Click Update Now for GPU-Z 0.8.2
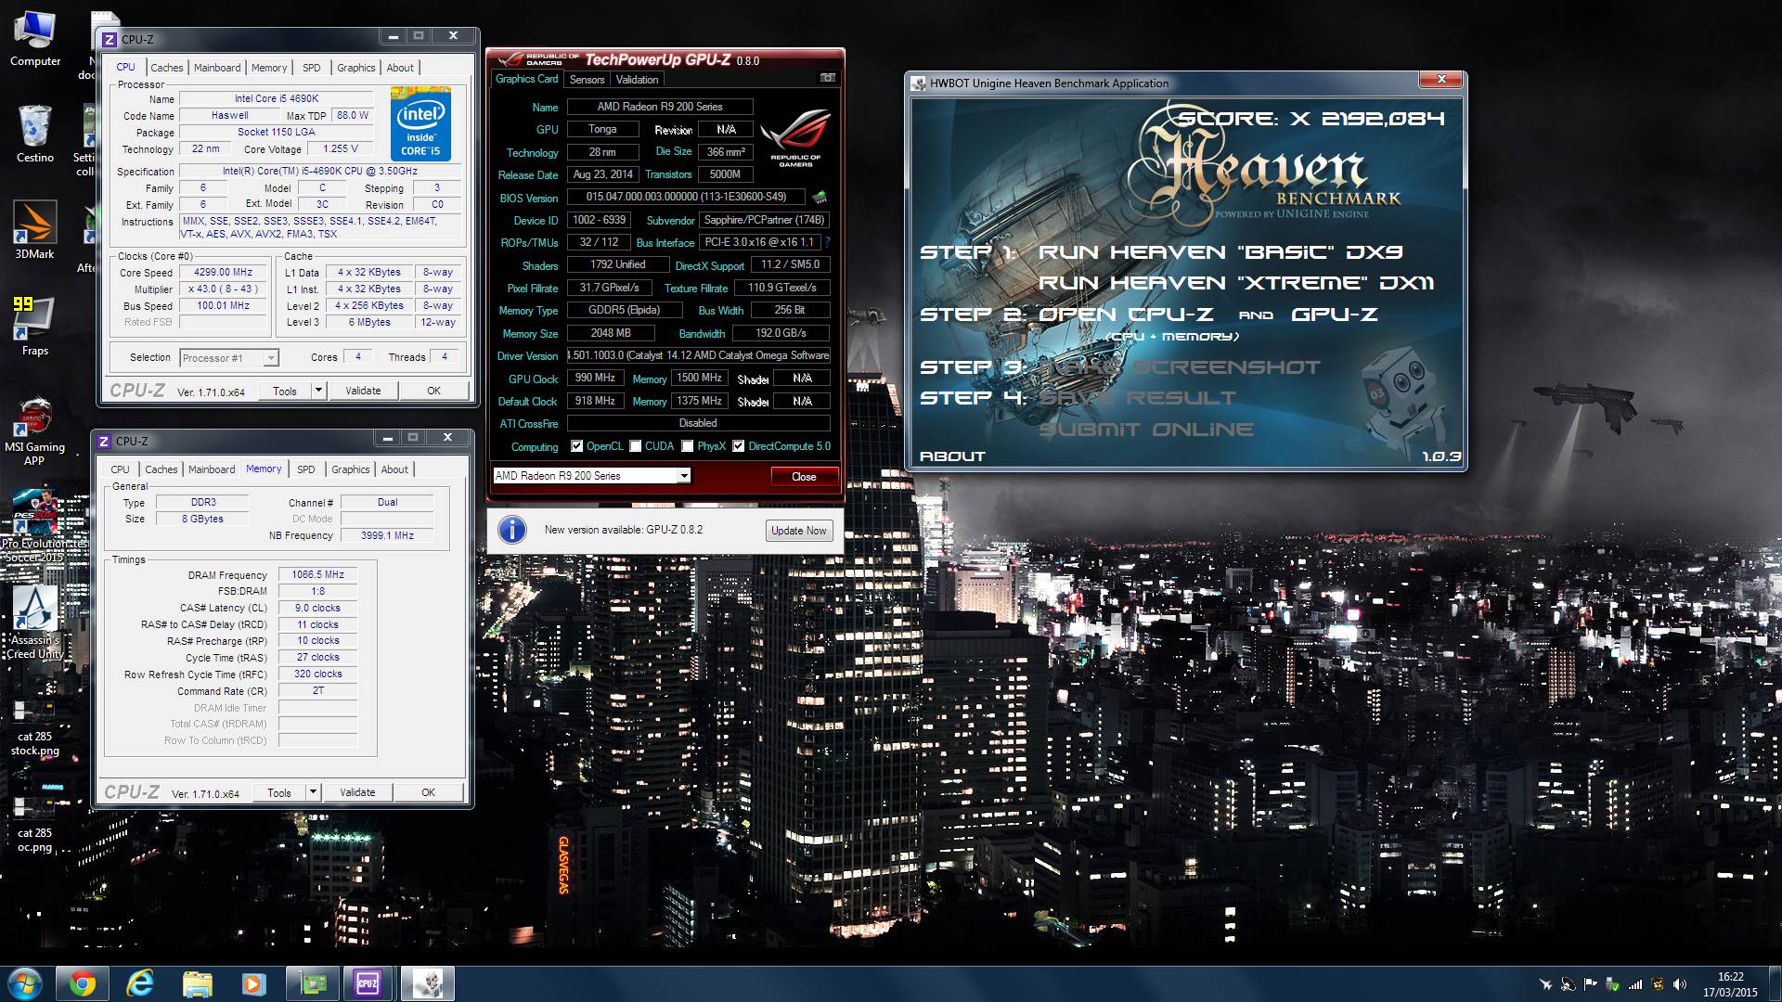The height and width of the screenshot is (1002, 1782). pyautogui.click(x=798, y=531)
